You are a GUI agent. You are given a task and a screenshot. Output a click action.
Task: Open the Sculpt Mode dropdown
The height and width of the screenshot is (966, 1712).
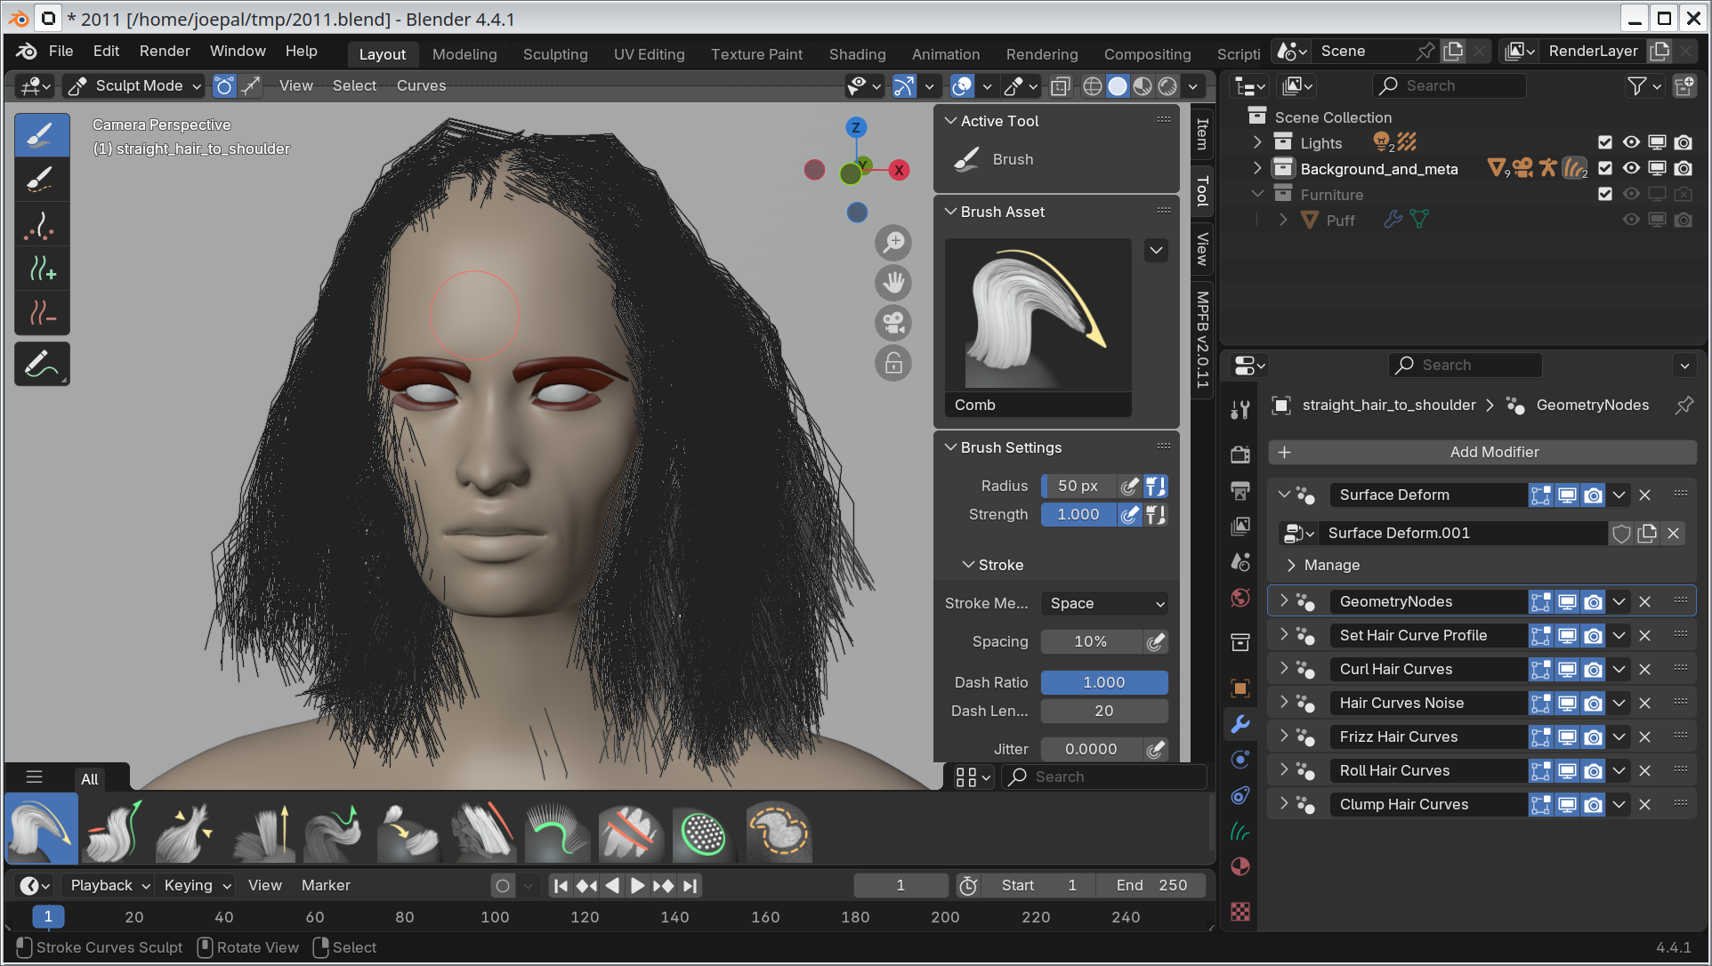(135, 85)
